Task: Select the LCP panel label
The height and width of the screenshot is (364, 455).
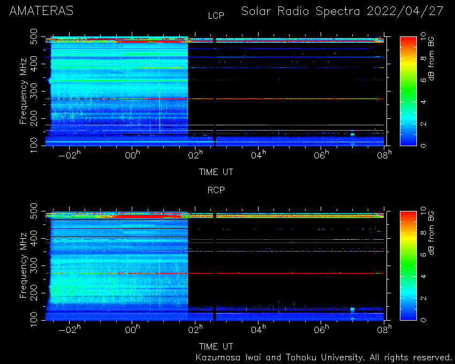Action: click(216, 16)
